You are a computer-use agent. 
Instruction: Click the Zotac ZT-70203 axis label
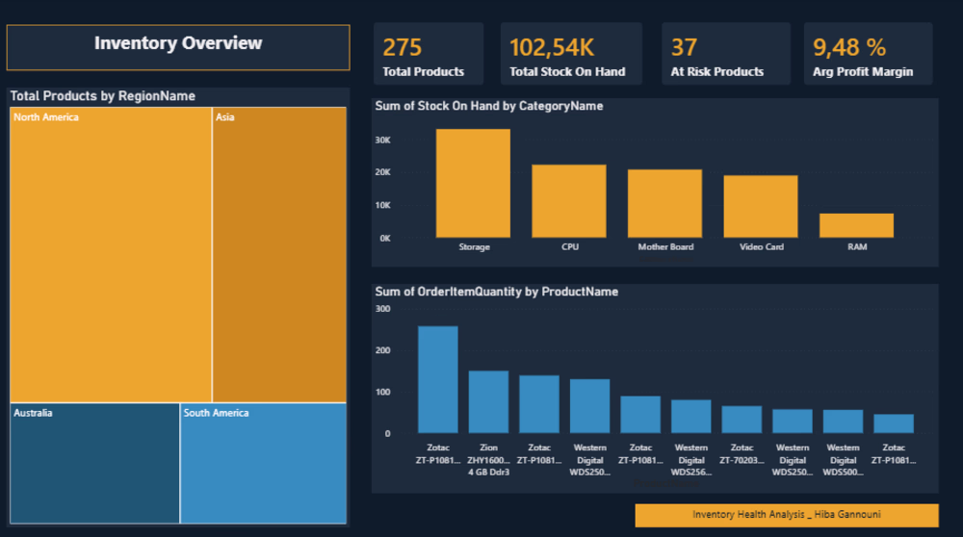(x=742, y=453)
